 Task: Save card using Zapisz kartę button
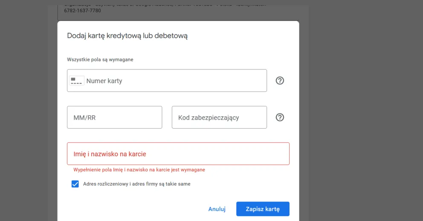coord(263,209)
